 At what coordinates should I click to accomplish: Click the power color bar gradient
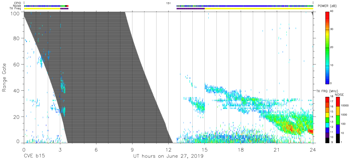pos(328,47)
